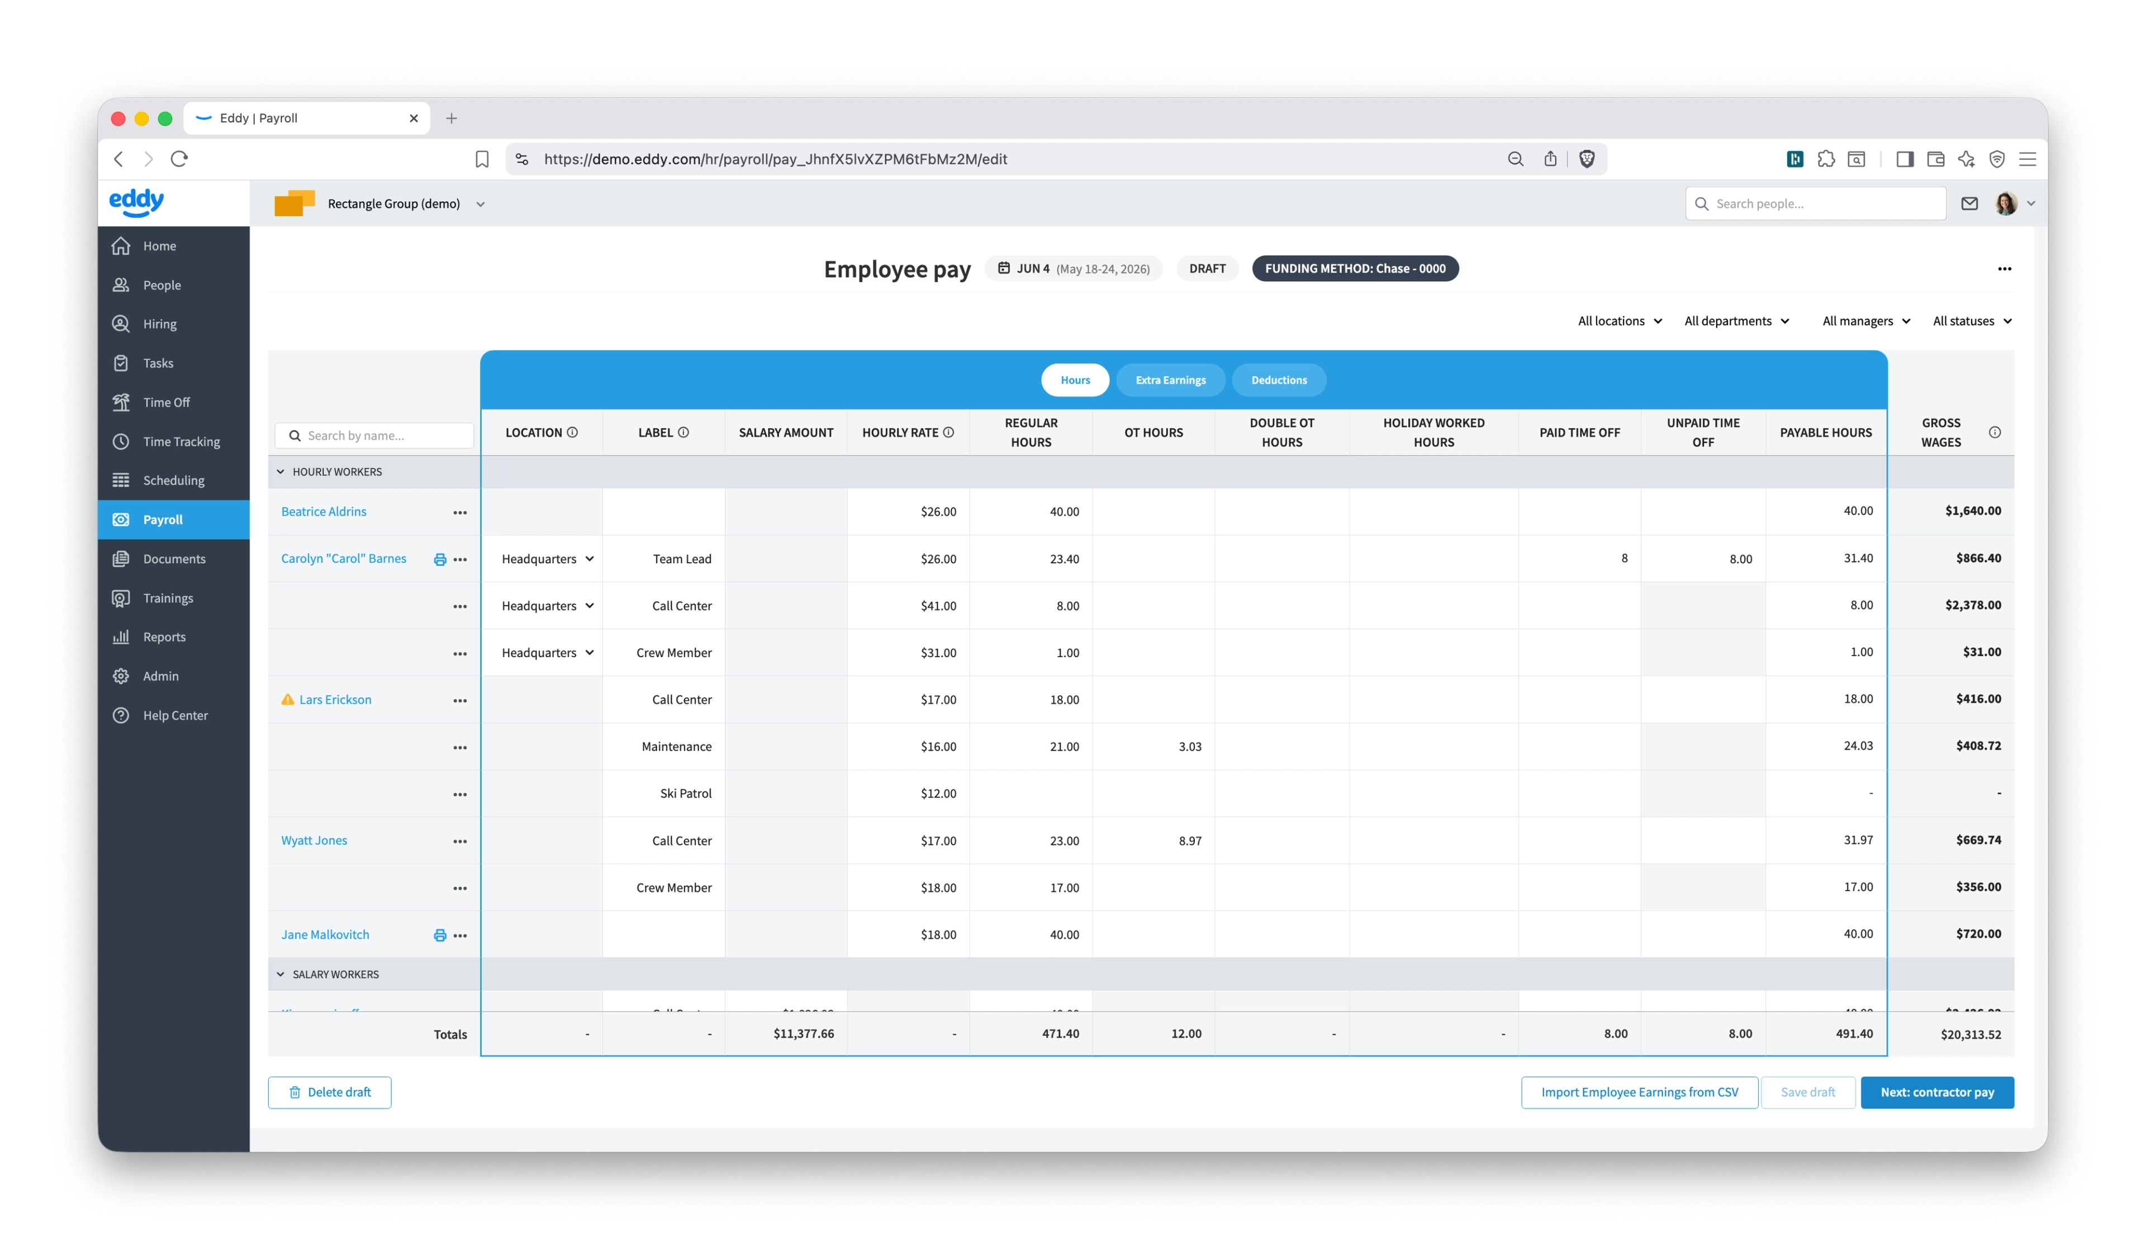The width and height of the screenshot is (2146, 1250).
Task: Click the 3.03 OT hours cell for Maintenance
Action: (x=1153, y=747)
